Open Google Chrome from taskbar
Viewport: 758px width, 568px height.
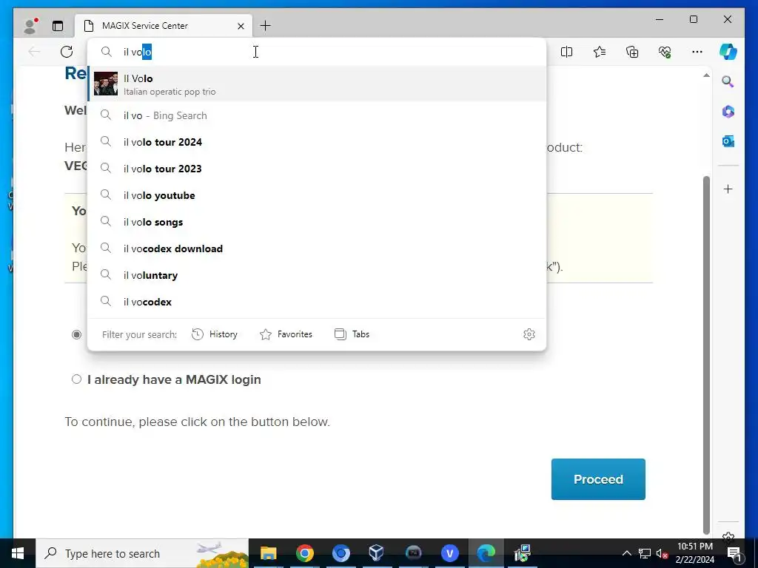304,553
